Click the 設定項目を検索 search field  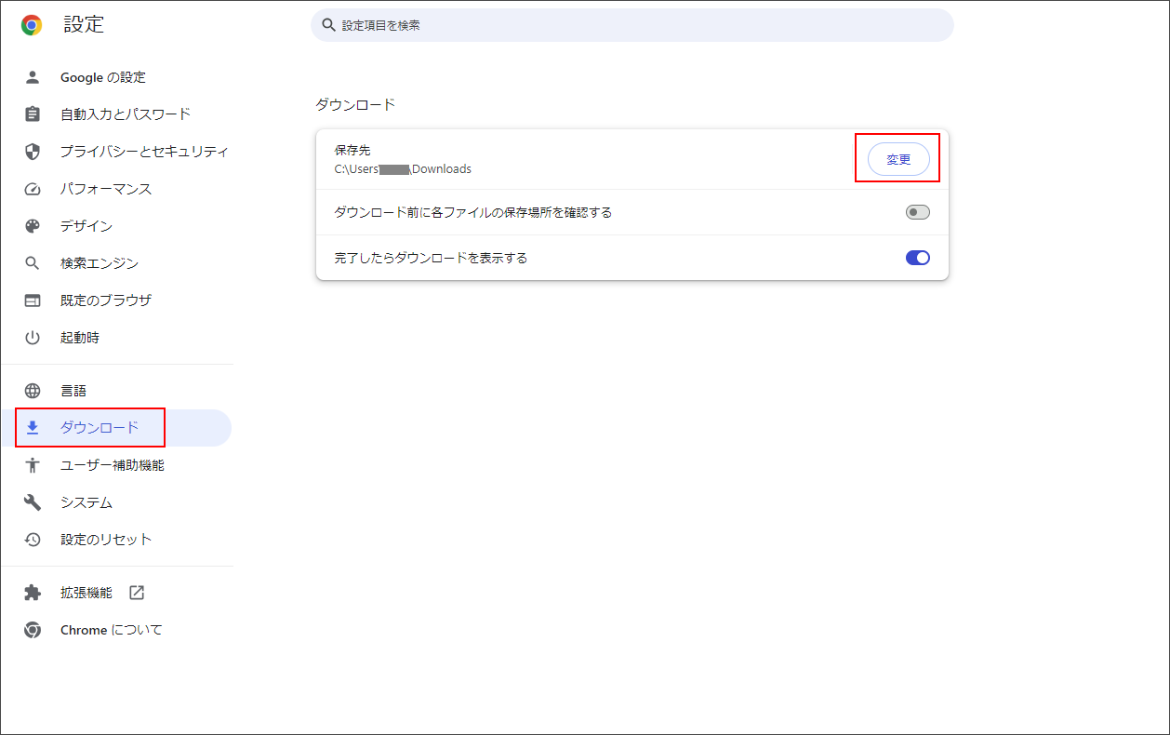(632, 25)
